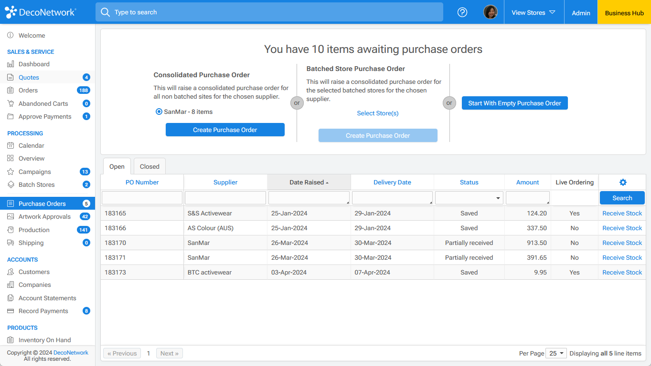Sort by Supplier column header
This screenshot has height=366, width=651.
[225, 182]
